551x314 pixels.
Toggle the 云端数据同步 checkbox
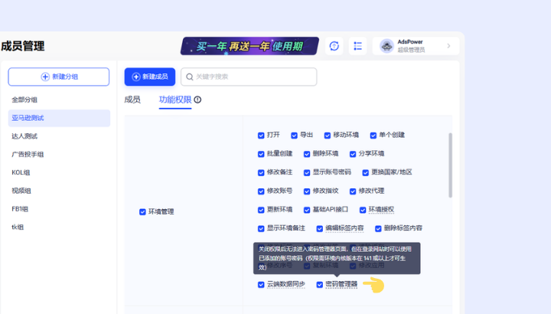(x=261, y=284)
